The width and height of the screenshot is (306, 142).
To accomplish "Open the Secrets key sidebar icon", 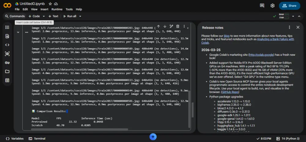I will tap(7, 63).
